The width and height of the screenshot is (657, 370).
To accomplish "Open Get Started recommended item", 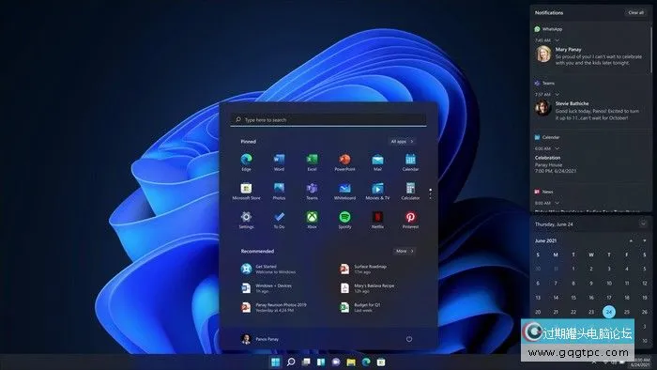I will (268, 269).
